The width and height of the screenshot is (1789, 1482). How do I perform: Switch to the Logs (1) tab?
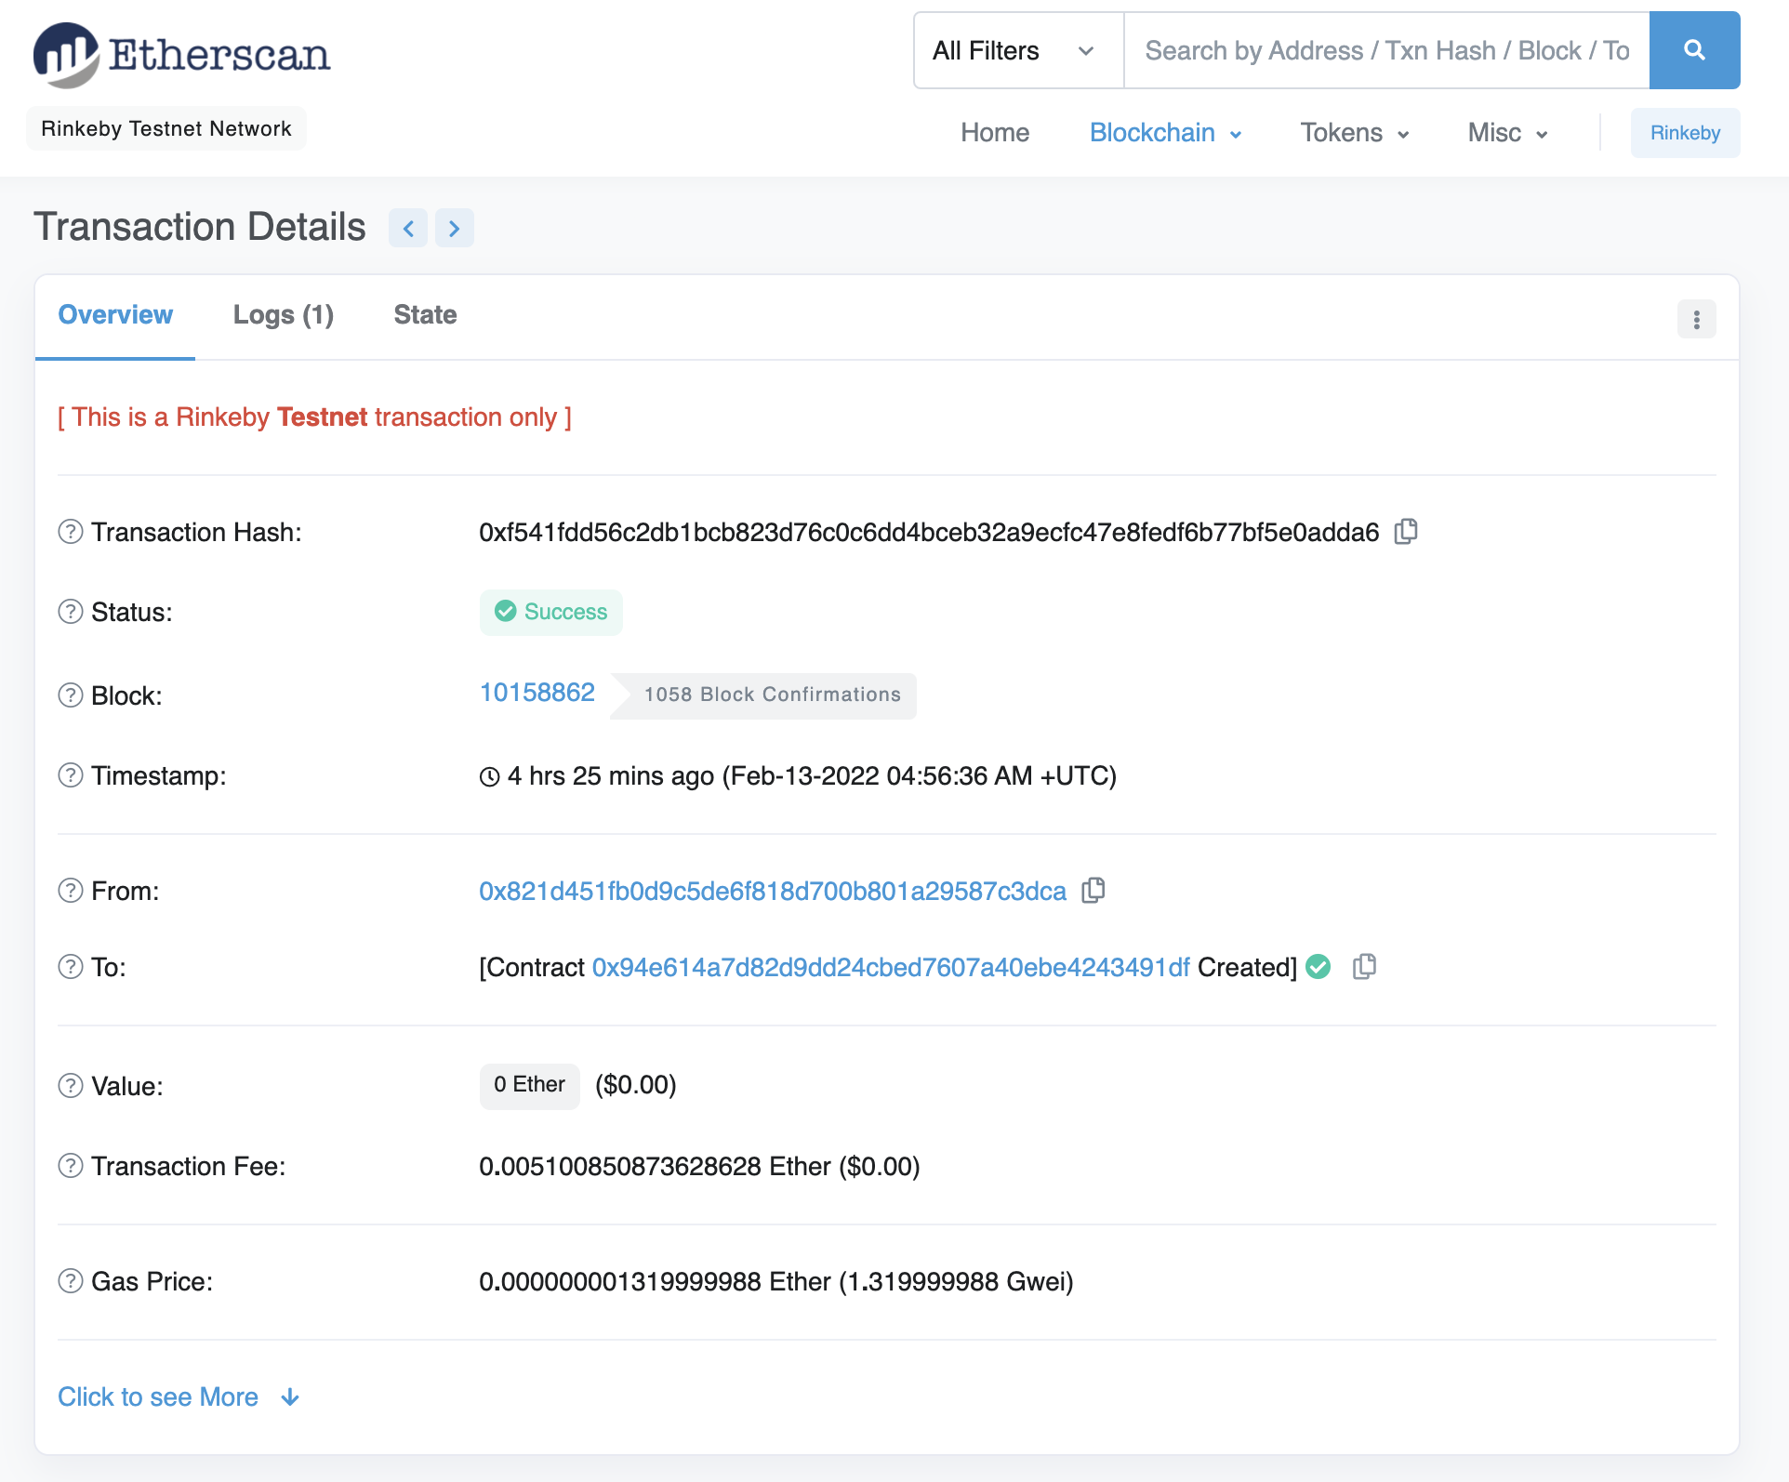284,315
